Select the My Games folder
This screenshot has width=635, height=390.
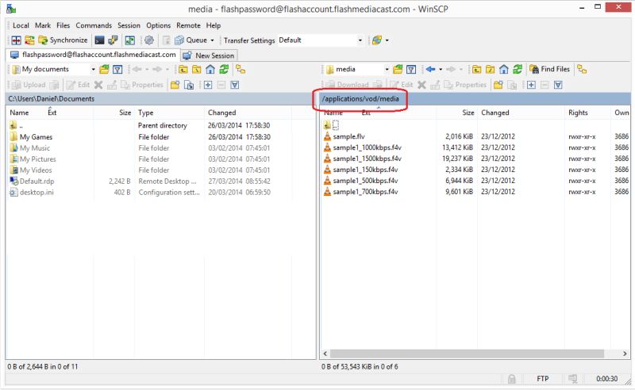tap(36, 137)
